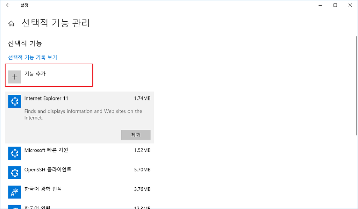The image size is (358, 209).
Task: Select the Internet Explorer 11 puzzle icon
Action: pos(15,101)
